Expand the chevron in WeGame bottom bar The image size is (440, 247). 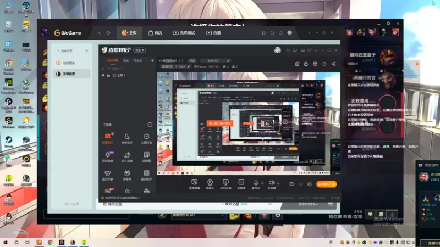click(x=270, y=204)
